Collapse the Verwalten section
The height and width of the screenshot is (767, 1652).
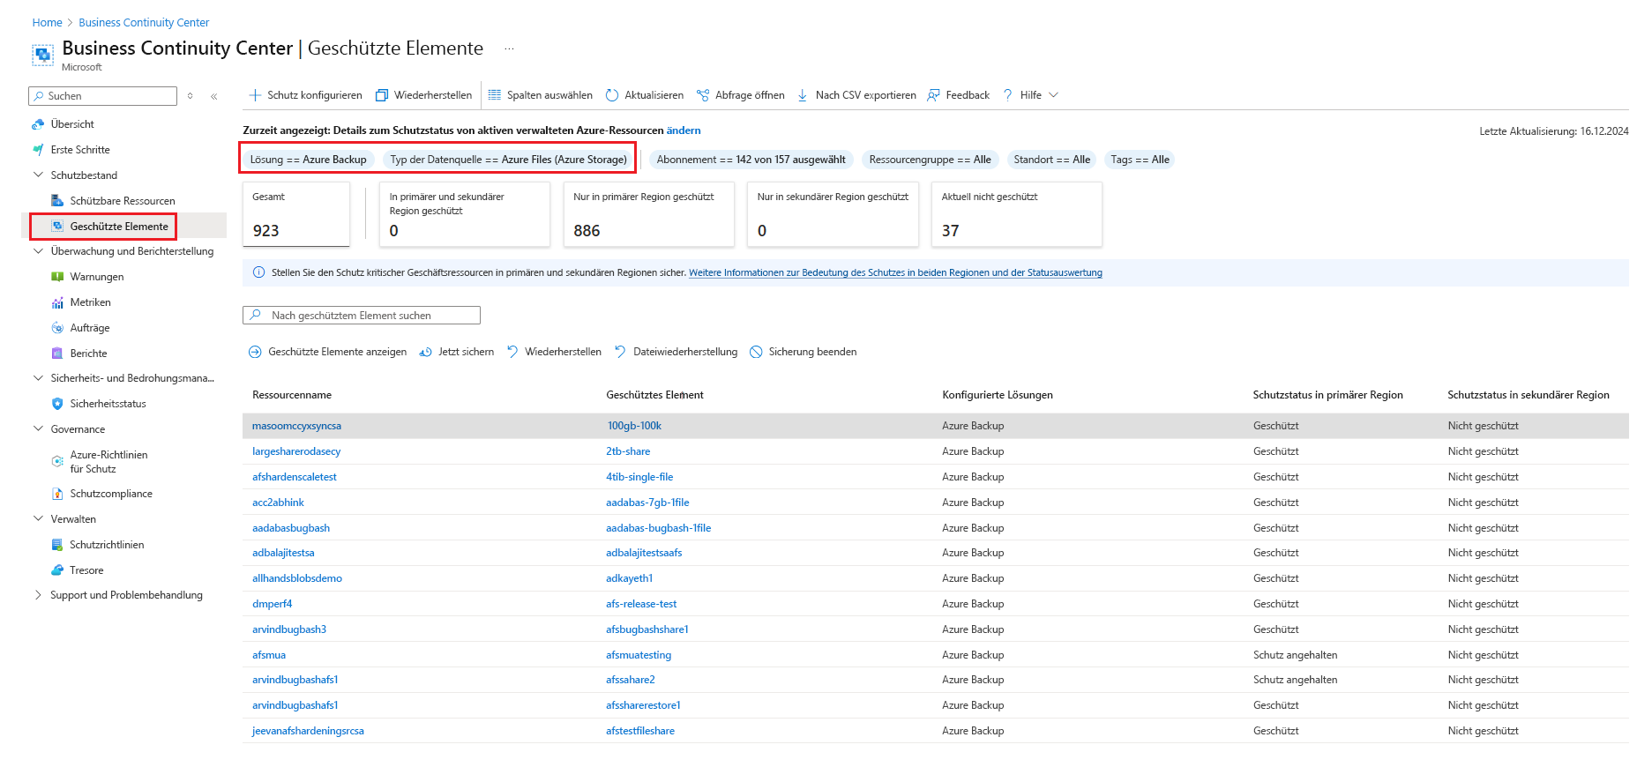(x=38, y=519)
